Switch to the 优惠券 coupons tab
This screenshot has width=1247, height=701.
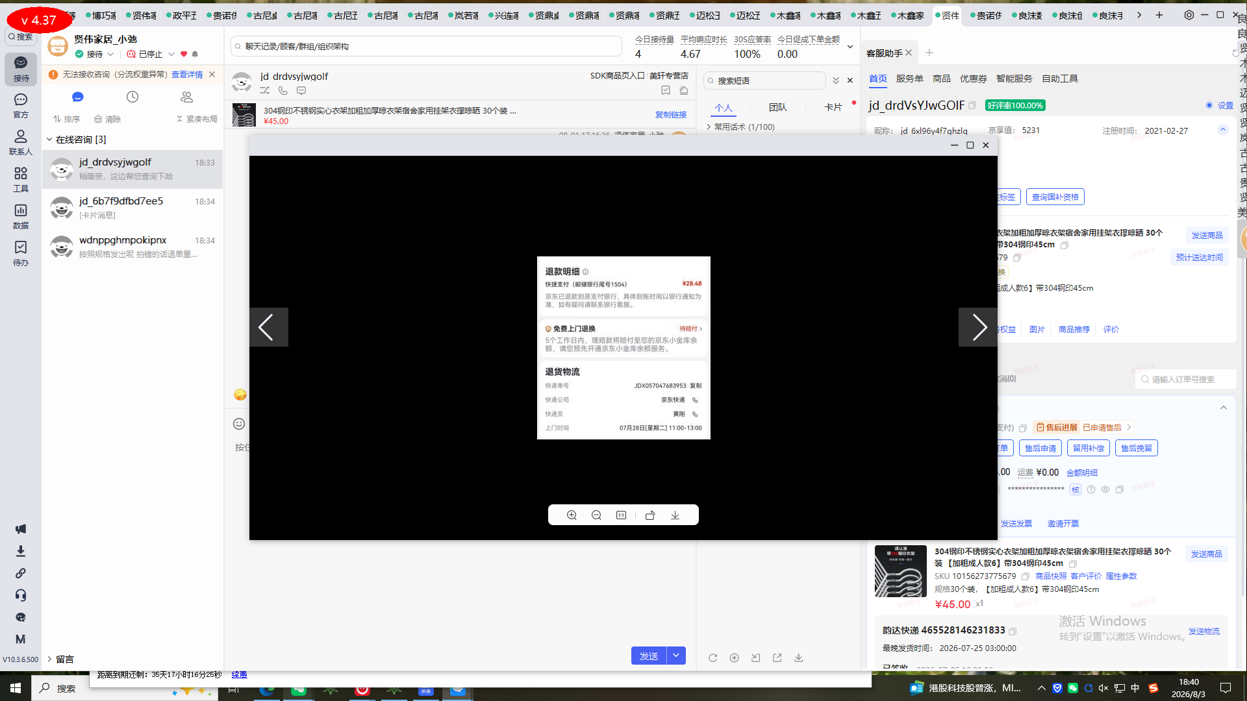(x=973, y=79)
